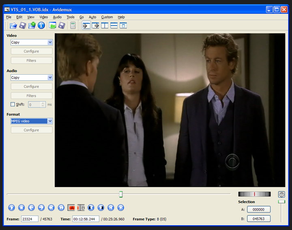Expand the Video codec Copy dropdown
Viewport: 292px width, 230px height.
(x=50, y=42)
